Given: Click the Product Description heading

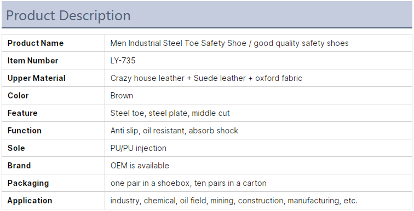Looking at the screenshot, I should click(x=68, y=15).
